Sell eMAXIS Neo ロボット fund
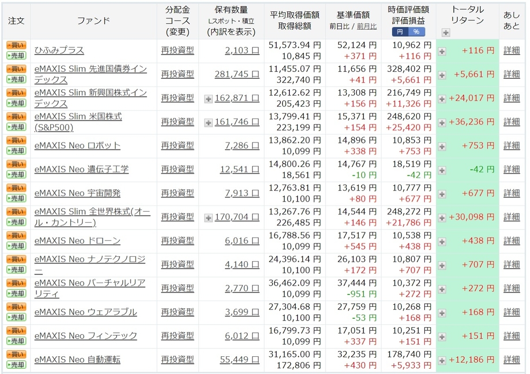 click(16, 151)
